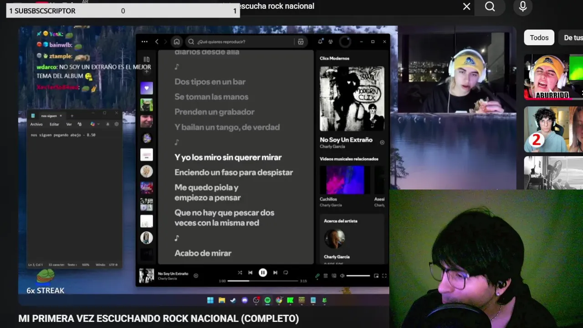583x328 pixels.
Task: Open Charly García artist photo in 'Acerca del artista'
Action: (334, 239)
